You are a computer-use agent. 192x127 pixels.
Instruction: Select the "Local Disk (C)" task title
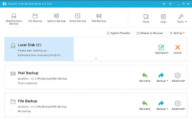29,45
